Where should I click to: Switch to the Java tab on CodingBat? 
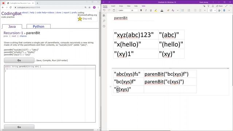coord(12,27)
